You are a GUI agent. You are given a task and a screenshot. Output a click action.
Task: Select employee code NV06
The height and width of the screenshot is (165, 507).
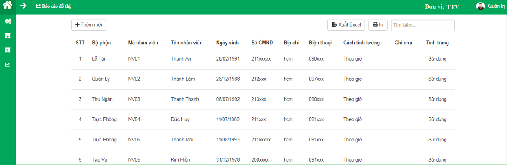(x=134, y=140)
